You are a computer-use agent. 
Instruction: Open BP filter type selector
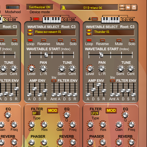point(36,113)
